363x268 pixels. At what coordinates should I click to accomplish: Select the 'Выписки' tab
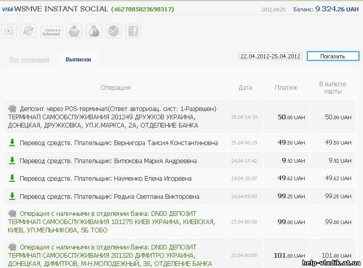click(78, 59)
